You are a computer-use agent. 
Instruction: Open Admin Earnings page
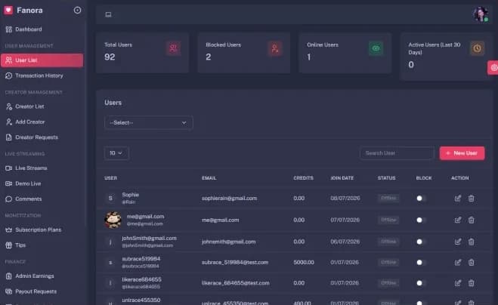42,276
